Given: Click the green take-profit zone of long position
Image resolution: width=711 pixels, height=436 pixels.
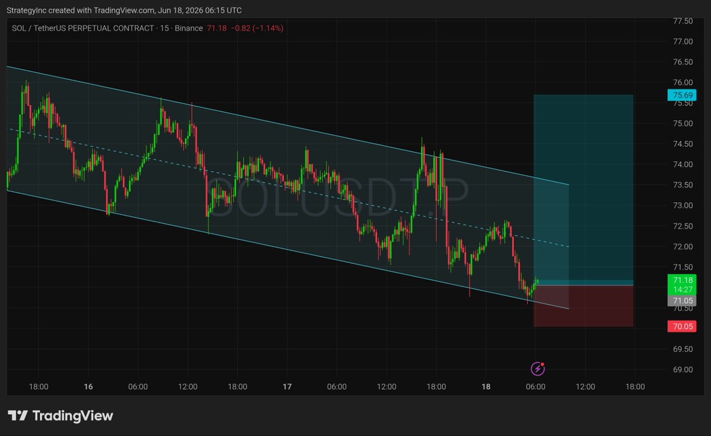Looking at the screenshot, I should pos(584,190).
